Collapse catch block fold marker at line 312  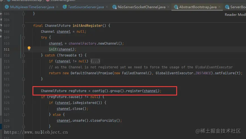pos(23,55)
